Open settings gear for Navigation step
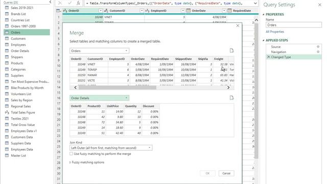Viewport: 327px width, 184px height. (x=318, y=52)
